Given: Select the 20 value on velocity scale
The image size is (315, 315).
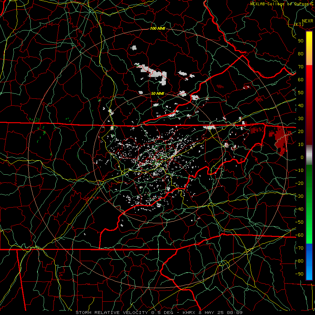Looking at the screenshot, I should pyautogui.click(x=301, y=131).
